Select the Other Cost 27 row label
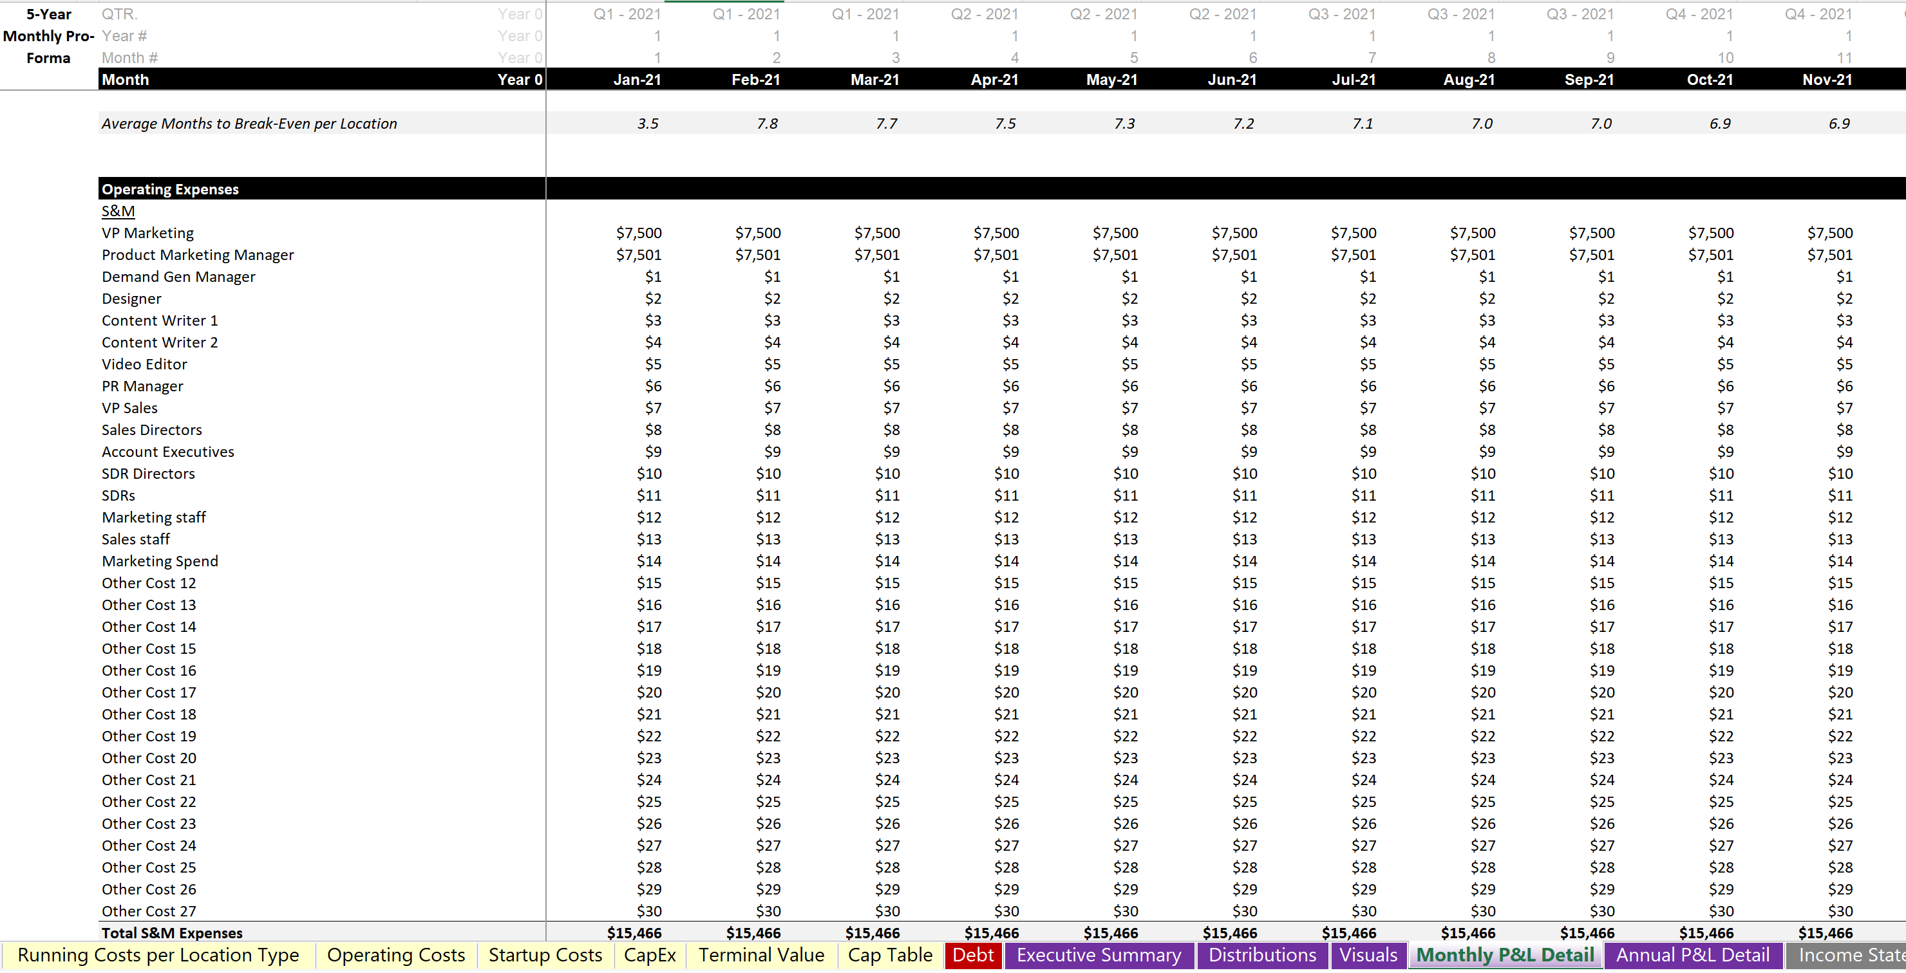Viewport: 1906px width, 973px height. [x=149, y=912]
